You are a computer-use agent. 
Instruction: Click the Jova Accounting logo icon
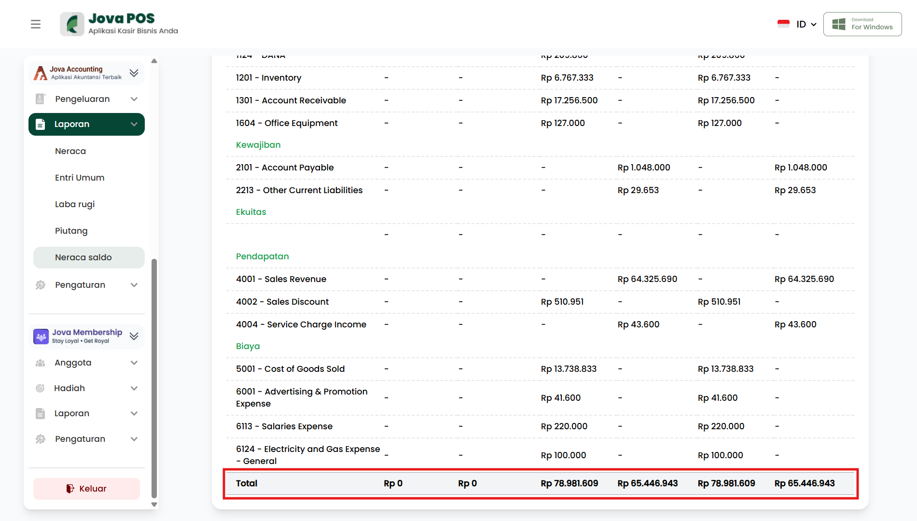pos(41,73)
